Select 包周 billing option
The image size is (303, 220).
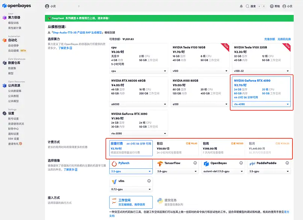[x=223, y=148]
